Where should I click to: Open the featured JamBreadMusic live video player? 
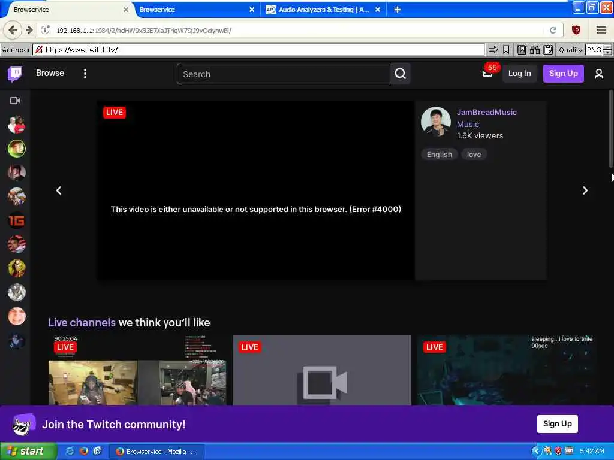coord(255,190)
